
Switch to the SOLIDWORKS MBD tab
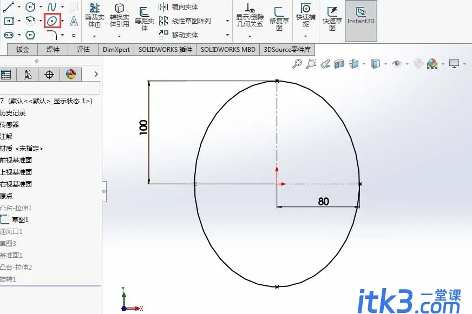pos(228,50)
